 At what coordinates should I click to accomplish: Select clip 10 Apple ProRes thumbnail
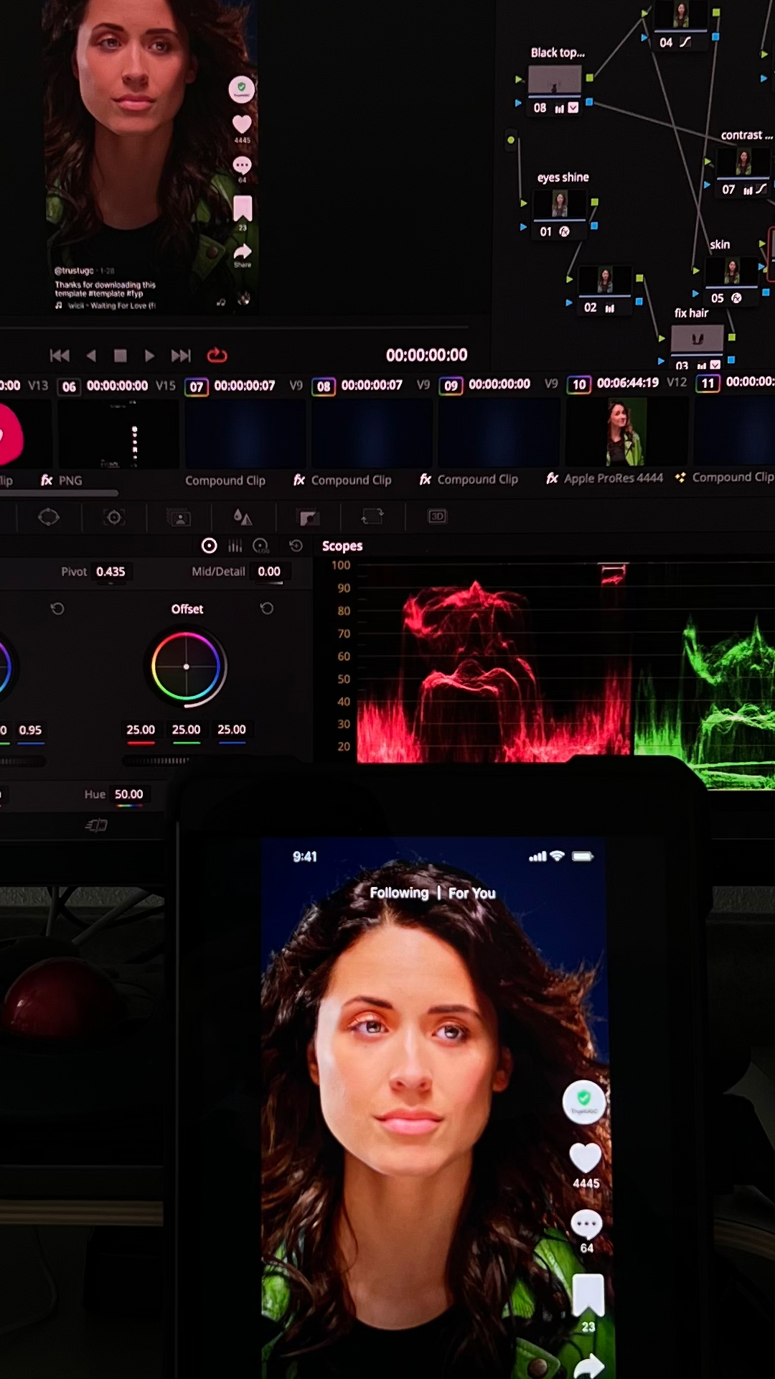coord(626,432)
